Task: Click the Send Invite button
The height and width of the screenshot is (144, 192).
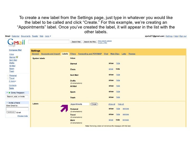Action: [11, 112]
